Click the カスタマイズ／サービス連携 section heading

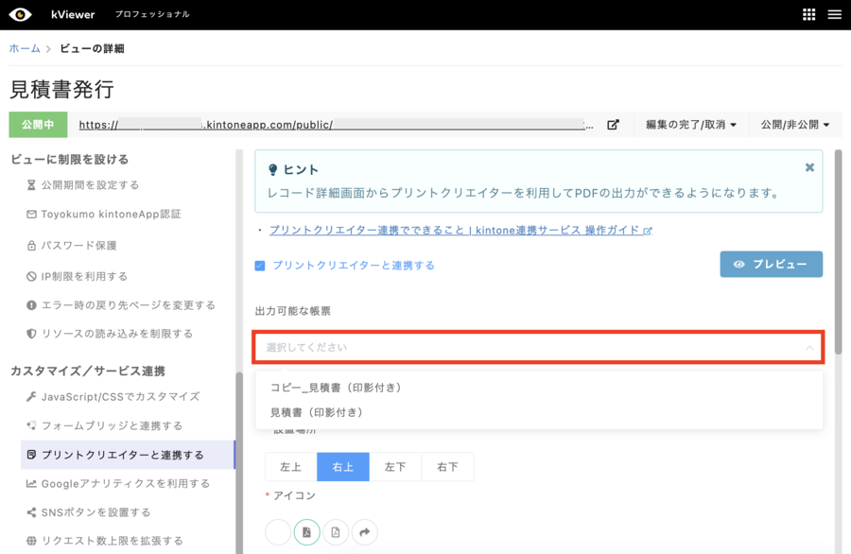(x=88, y=372)
